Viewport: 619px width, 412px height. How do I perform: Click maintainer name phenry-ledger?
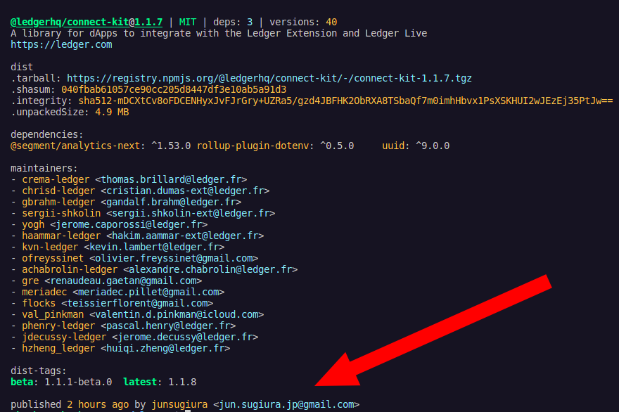click(x=58, y=326)
